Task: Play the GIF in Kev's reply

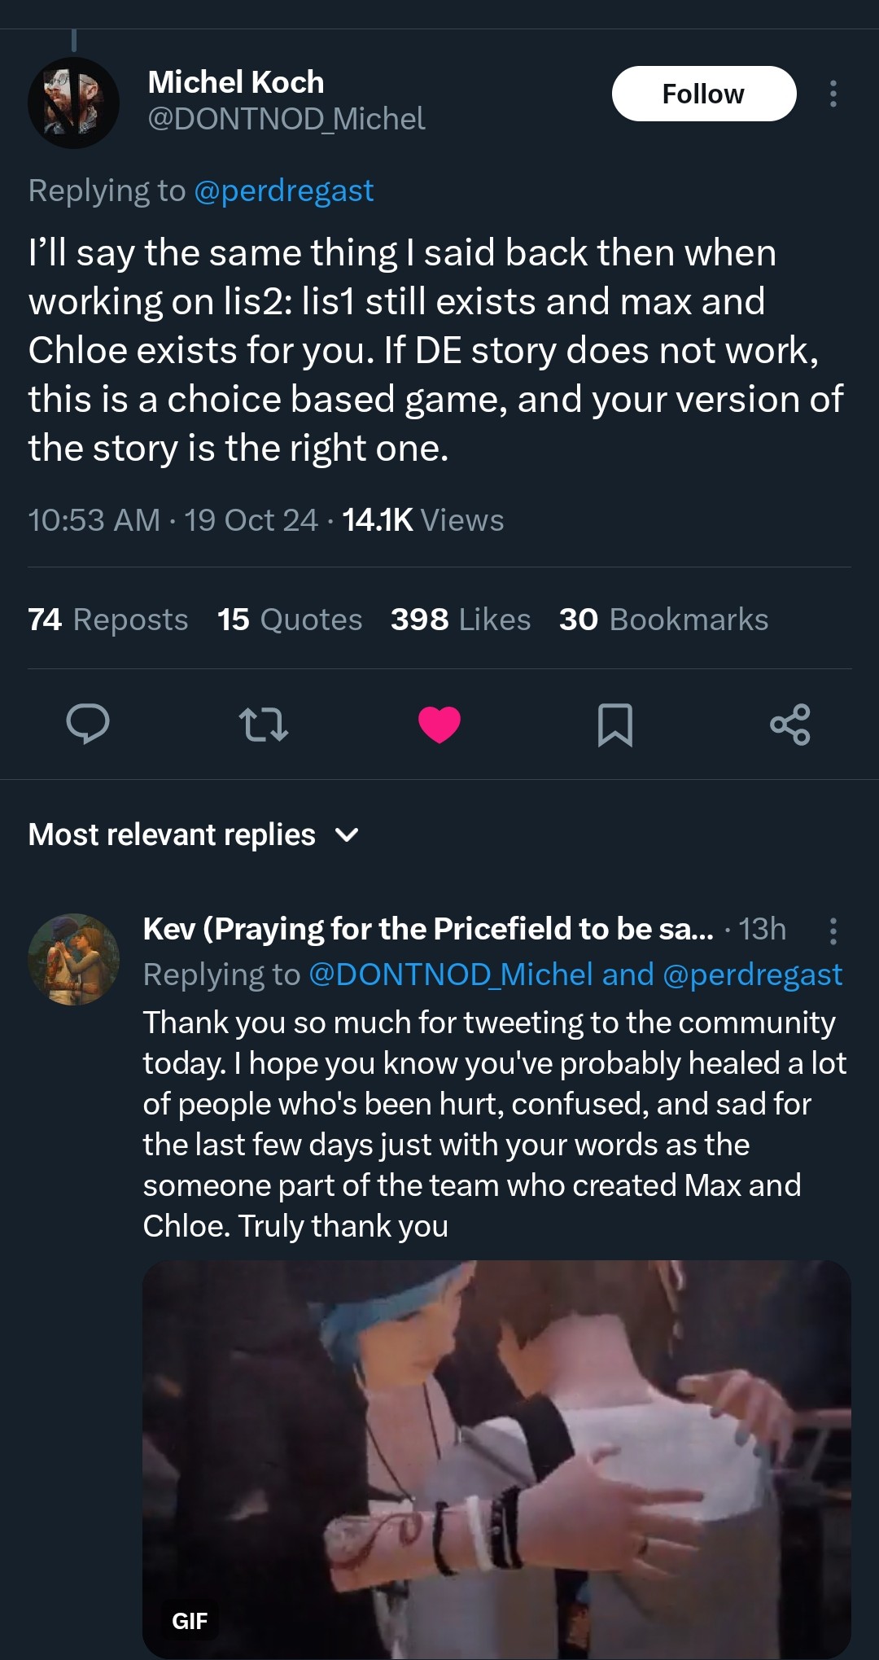Action: click(x=496, y=1457)
